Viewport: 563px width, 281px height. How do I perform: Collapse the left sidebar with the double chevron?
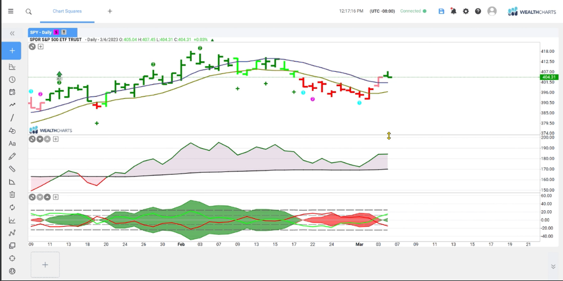point(12,33)
